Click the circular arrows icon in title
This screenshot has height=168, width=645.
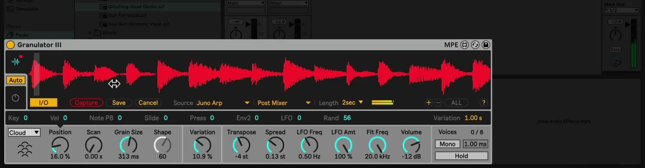coord(475,45)
